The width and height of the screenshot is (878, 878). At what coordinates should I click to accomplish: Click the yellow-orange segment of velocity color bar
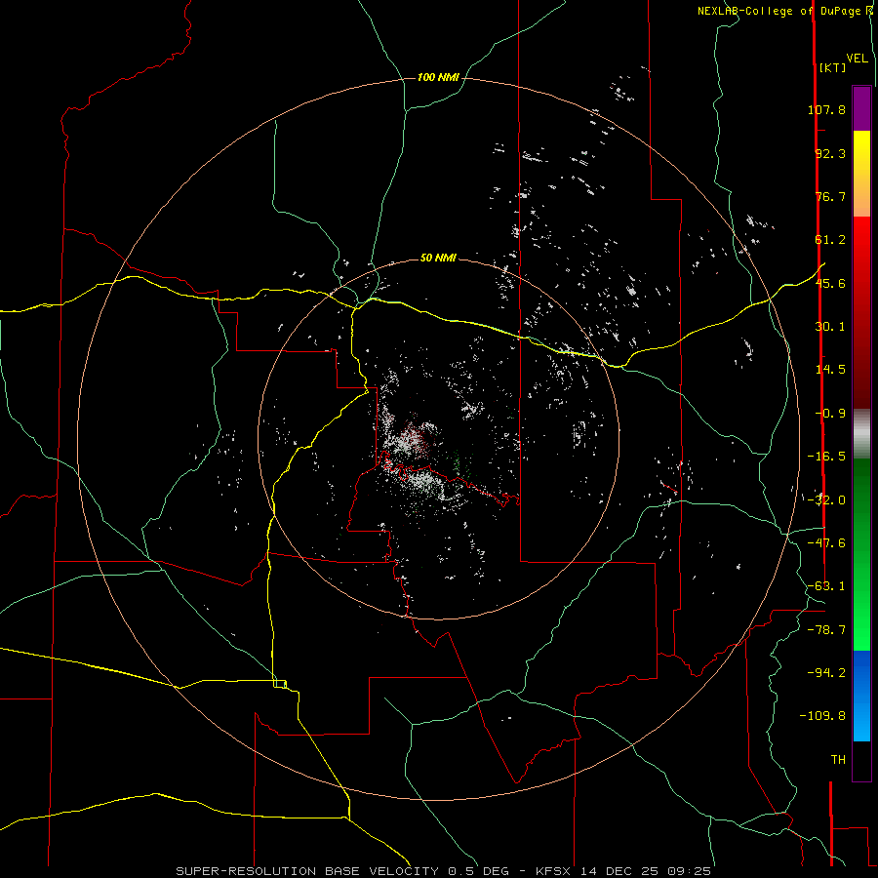[861, 174]
